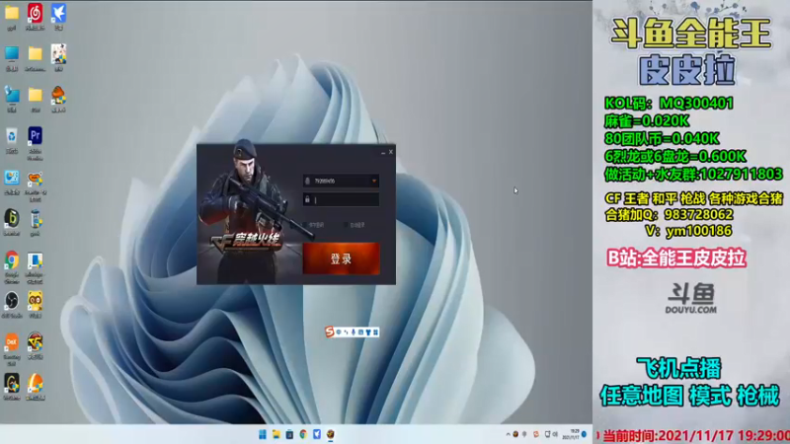Open the Control Panel desktop icon

coord(12,179)
